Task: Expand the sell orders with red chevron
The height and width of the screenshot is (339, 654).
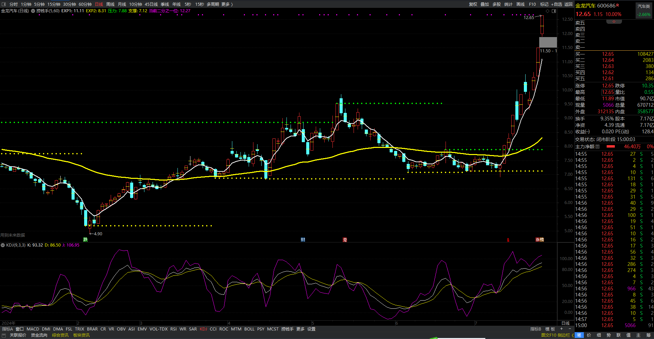Action: click(x=614, y=22)
